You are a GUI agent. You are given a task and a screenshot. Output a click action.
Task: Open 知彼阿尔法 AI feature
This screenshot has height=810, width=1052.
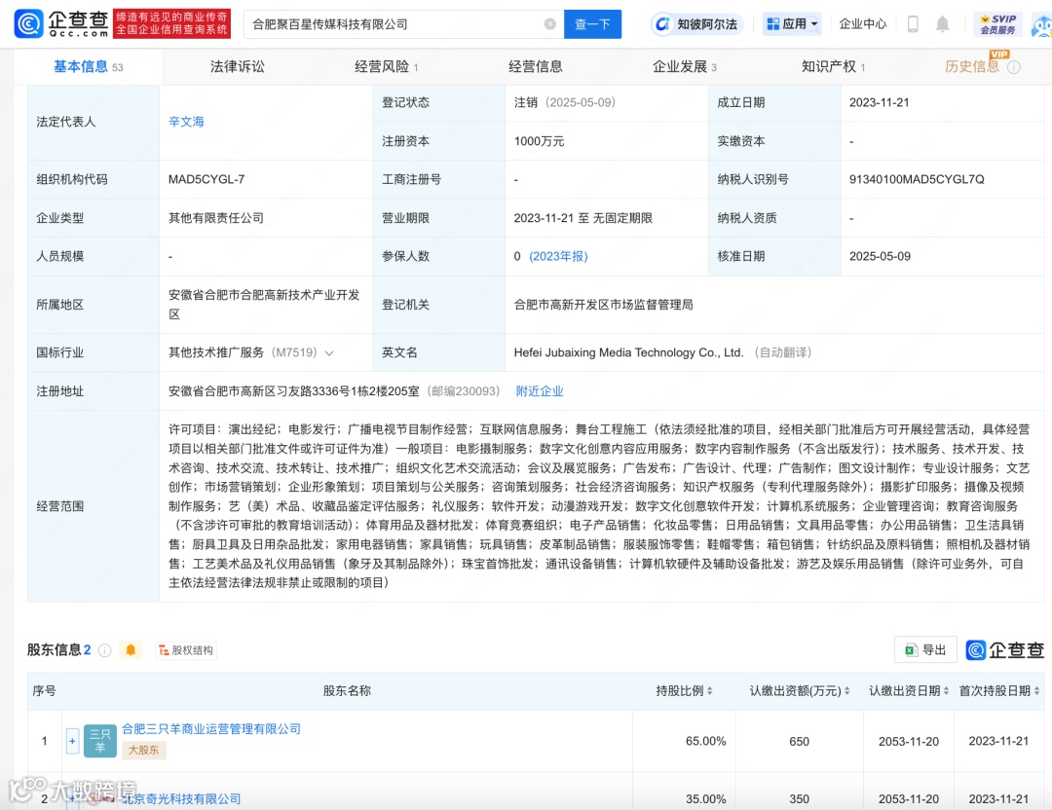click(697, 24)
